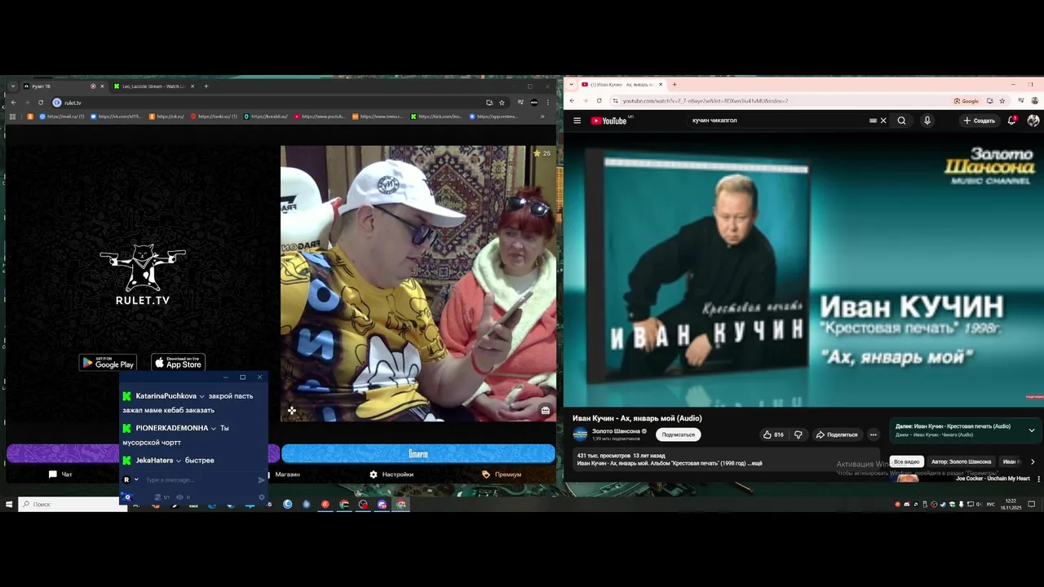The height and width of the screenshot is (587, 1044).
Task: Click the gift icon on the webcam video
Action: tap(546, 410)
